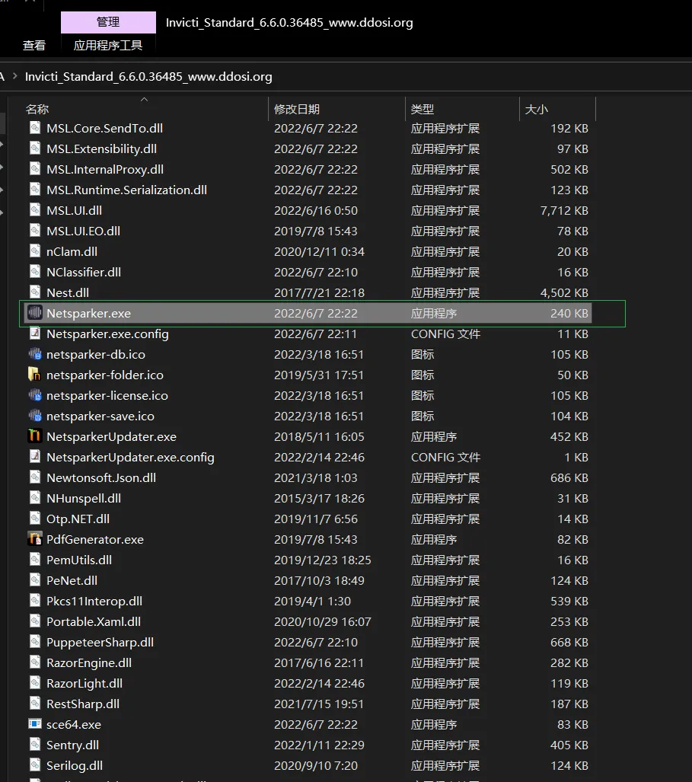Click the Newtonsoft.Json.dll file icon
Viewport: 692px width, 782px height.
coord(35,477)
